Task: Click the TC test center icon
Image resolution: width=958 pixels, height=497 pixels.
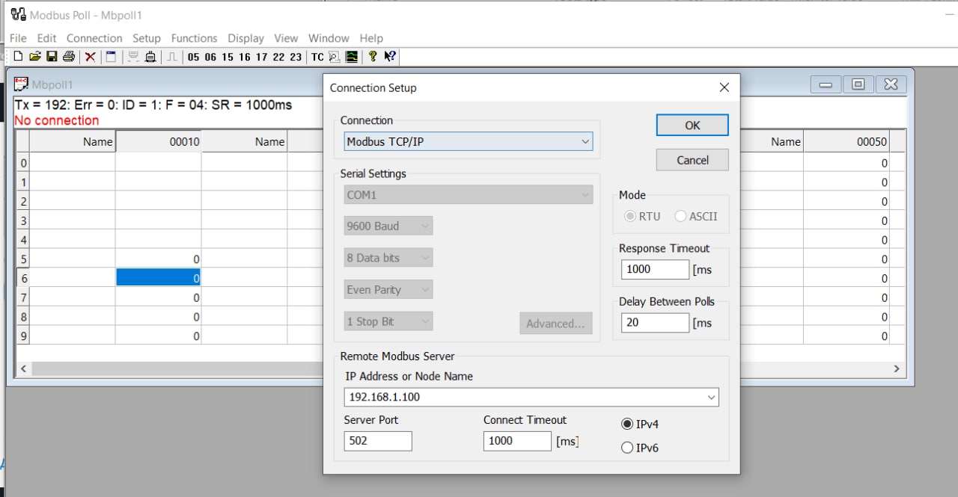Action: tap(317, 57)
